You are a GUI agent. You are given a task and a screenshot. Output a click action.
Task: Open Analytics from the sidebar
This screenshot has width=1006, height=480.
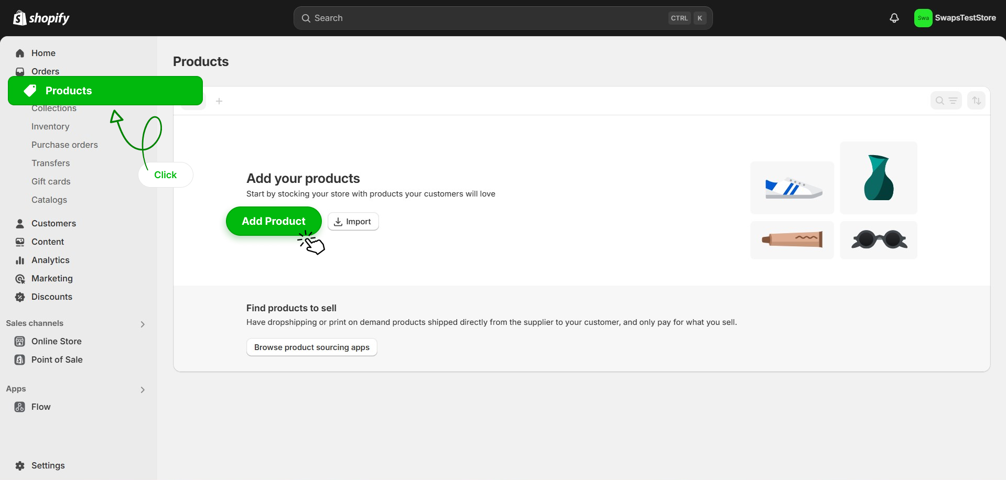[x=50, y=260]
